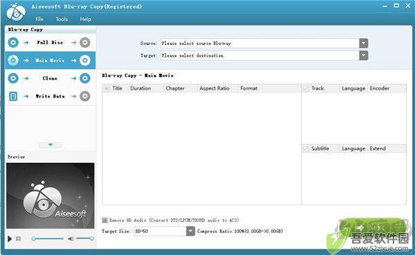Image resolution: width=415 pixels, height=255 pixels.
Task: Toggle the Track header checkbox
Action: [306, 88]
